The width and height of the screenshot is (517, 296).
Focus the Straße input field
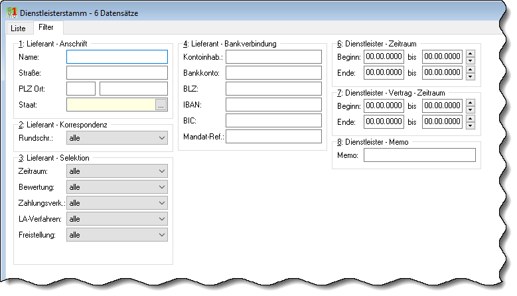pos(117,72)
